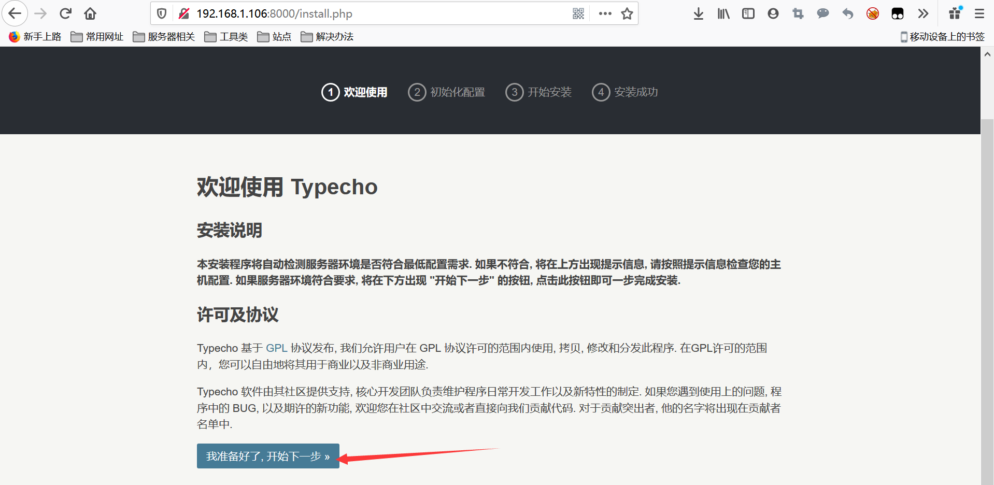Show insecure connection info icon

pyautogui.click(x=184, y=13)
